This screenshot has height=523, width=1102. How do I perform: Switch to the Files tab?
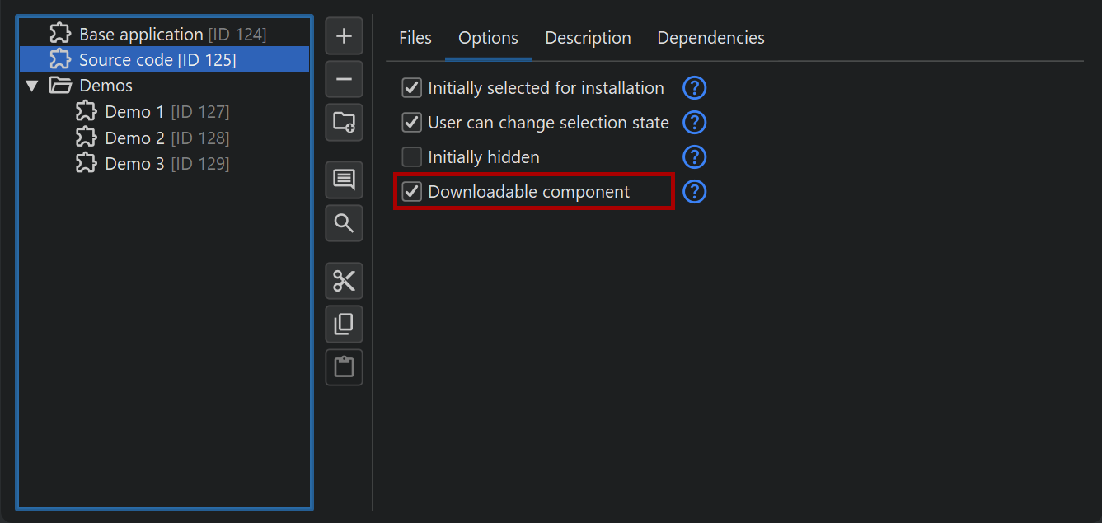point(415,38)
